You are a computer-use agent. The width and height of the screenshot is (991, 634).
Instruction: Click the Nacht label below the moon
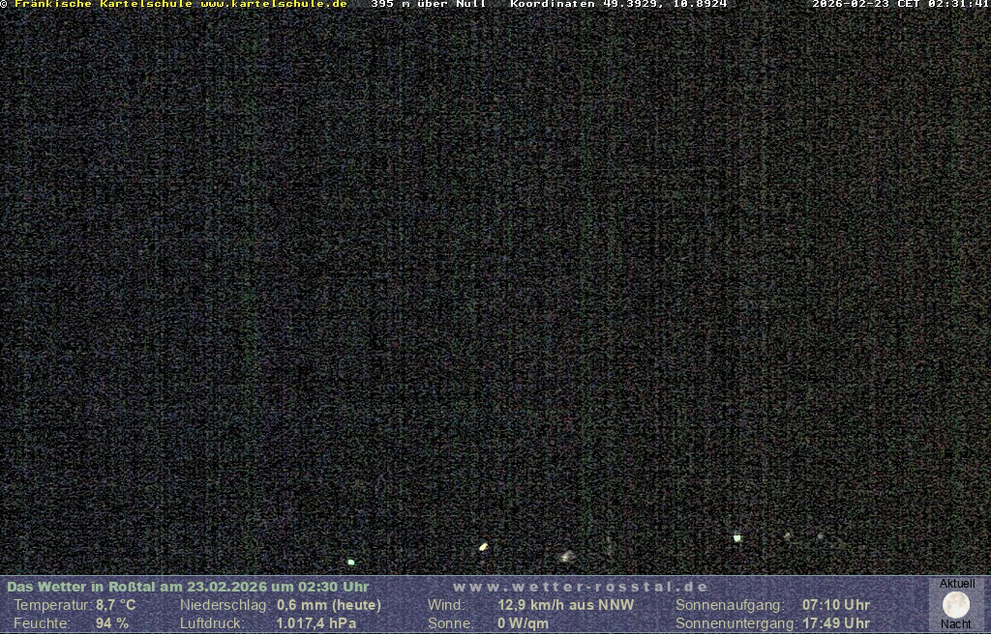[x=956, y=624]
